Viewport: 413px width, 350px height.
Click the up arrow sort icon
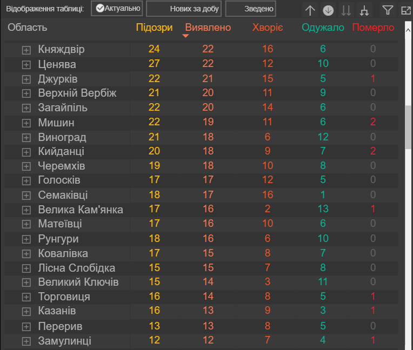[x=310, y=10]
